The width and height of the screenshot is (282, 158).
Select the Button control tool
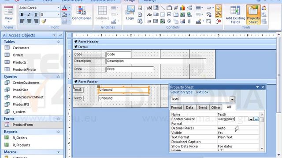point(149,22)
